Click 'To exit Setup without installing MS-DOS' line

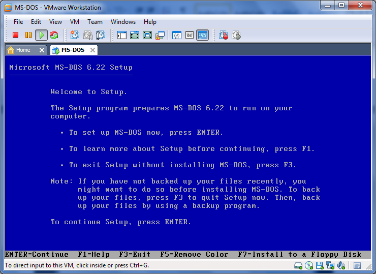tap(182, 165)
